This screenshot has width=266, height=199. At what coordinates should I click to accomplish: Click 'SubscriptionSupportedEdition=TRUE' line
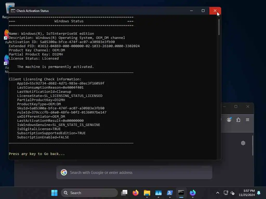[51, 133]
